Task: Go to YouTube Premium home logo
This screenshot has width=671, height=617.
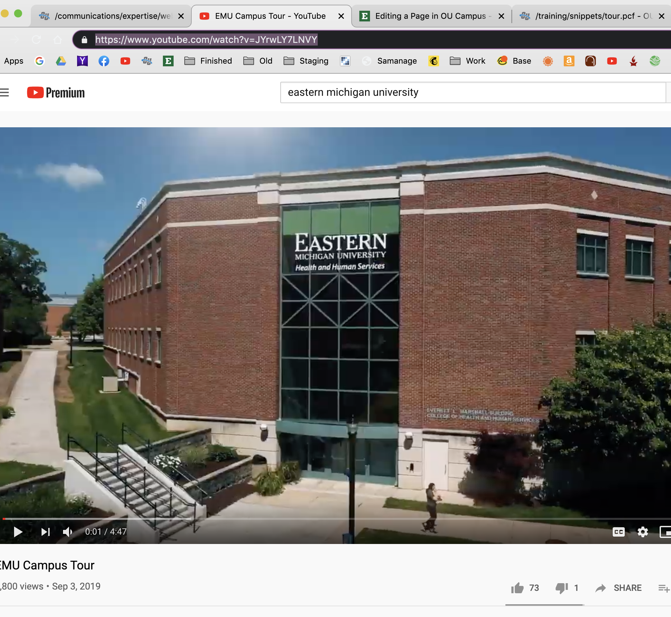Action: click(x=56, y=93)
